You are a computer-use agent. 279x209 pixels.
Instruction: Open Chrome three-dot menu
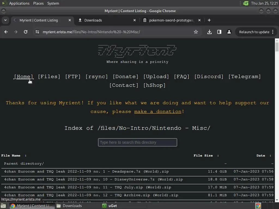[x=273, y=32]
